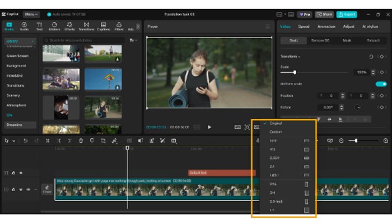Screen dimensions: 392x224
Task: Open the Captions panel
Action: coord(104,26)
